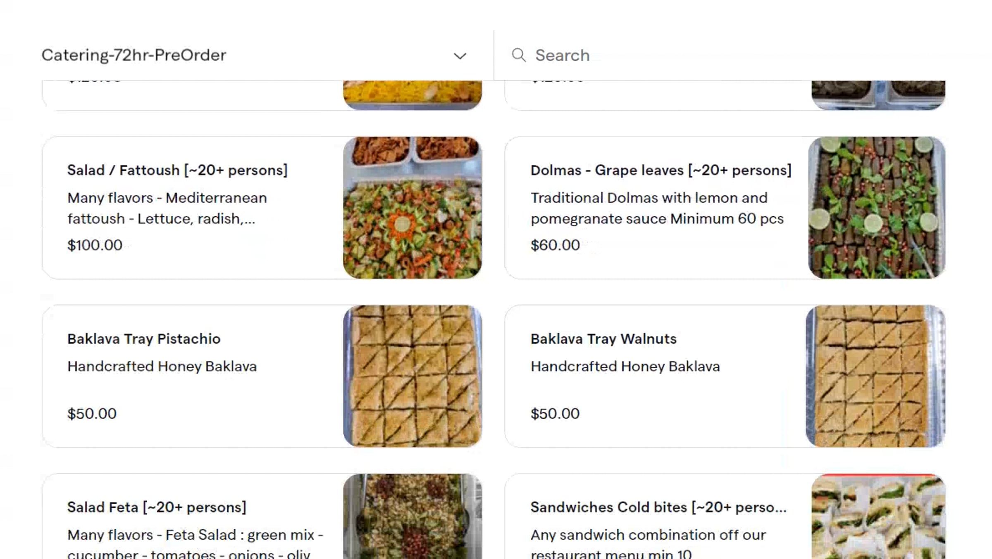The width and height of the screenshot is (992, 559).
Task: Open the Salad Feta item title
Action: [x=157, y=507]
